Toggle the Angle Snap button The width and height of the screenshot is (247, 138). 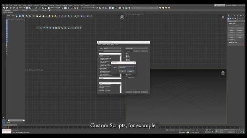[x=72, y=8]
